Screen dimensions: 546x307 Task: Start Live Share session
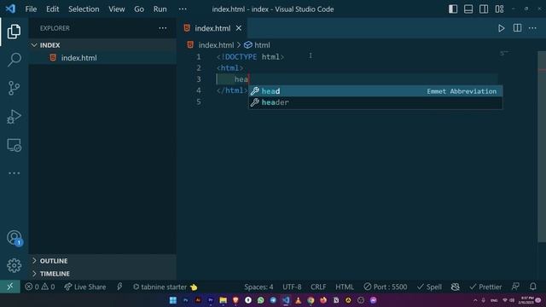pyautogui.click(x=85, y=287)
